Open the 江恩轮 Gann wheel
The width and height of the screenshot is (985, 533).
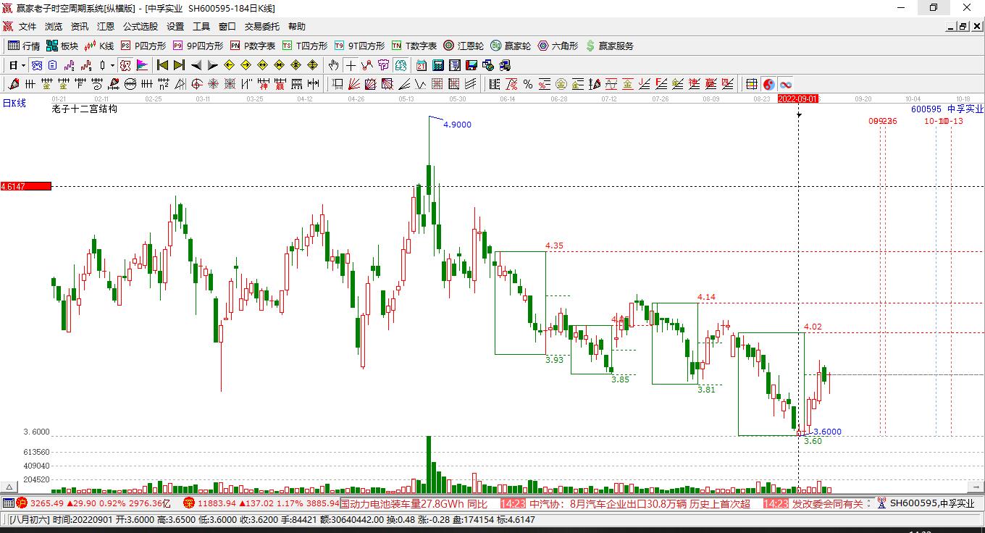coord(464,46)
